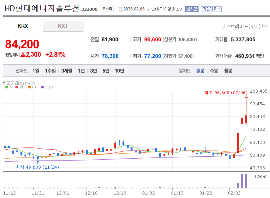Click the 최저 49,800 (11/24) chart marker
The image size is (270, 198).
click(x=37, y=167)
